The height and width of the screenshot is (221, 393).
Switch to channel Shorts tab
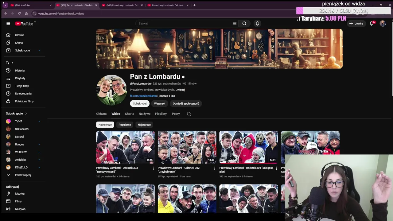pyautogui.click(x=130, y=114)
